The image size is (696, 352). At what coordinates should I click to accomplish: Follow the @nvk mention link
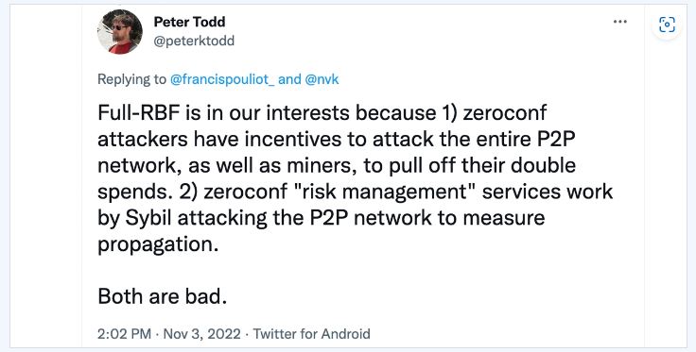[322, 79]
